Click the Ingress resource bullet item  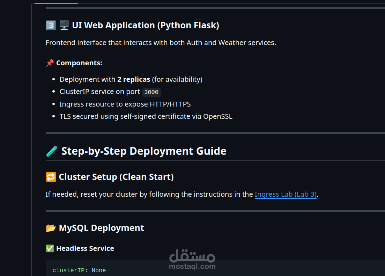[125, 104]
